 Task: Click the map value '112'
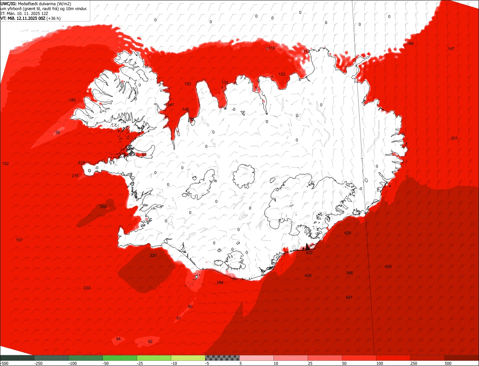click(x=306, y=51)
